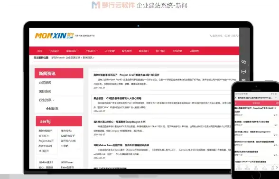Open the IOS趋势 six core strategies article
Screen dimensions: 279x179
[x=117, y=98]
